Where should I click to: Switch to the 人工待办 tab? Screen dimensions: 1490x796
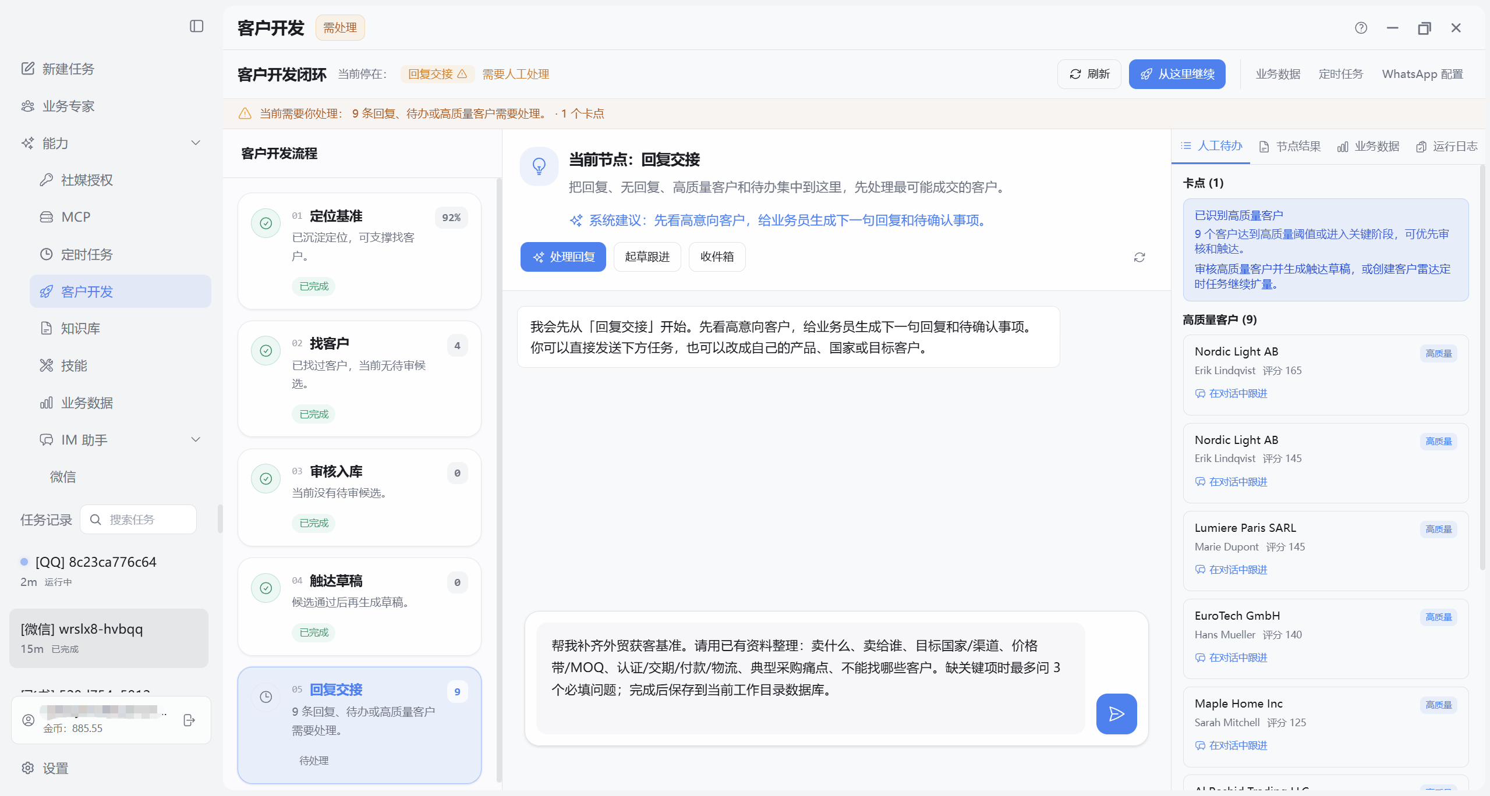(x=1212, y=146)
